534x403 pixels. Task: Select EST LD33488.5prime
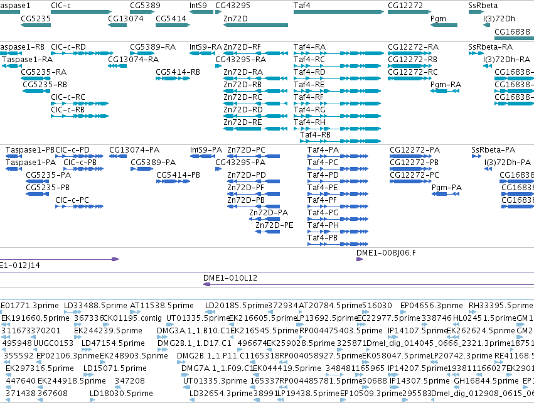73,312
